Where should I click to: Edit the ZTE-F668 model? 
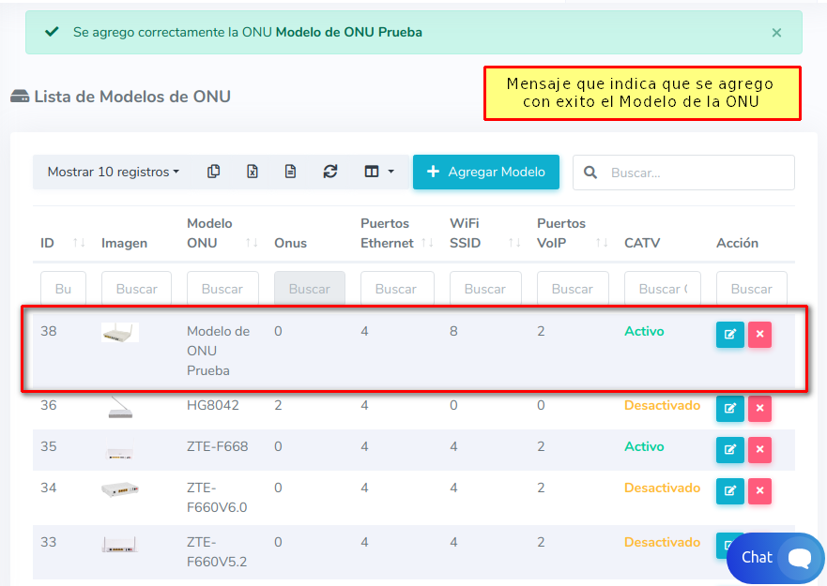pyautogui.click(x=729, y=450)
